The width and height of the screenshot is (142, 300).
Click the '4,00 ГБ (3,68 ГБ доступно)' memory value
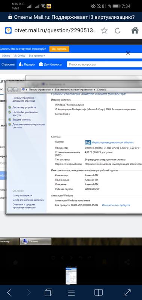[x=99, y=152]
